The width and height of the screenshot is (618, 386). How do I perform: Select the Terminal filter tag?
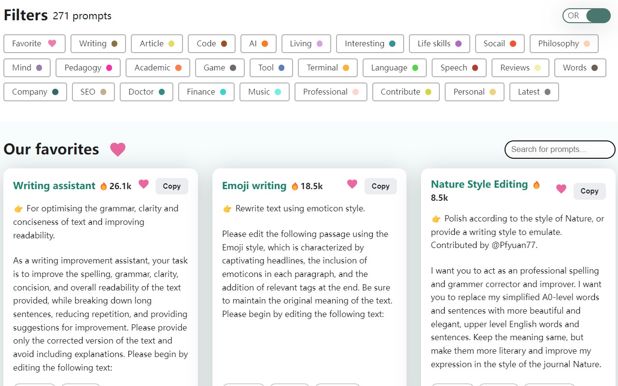click(x=327, y=68)
